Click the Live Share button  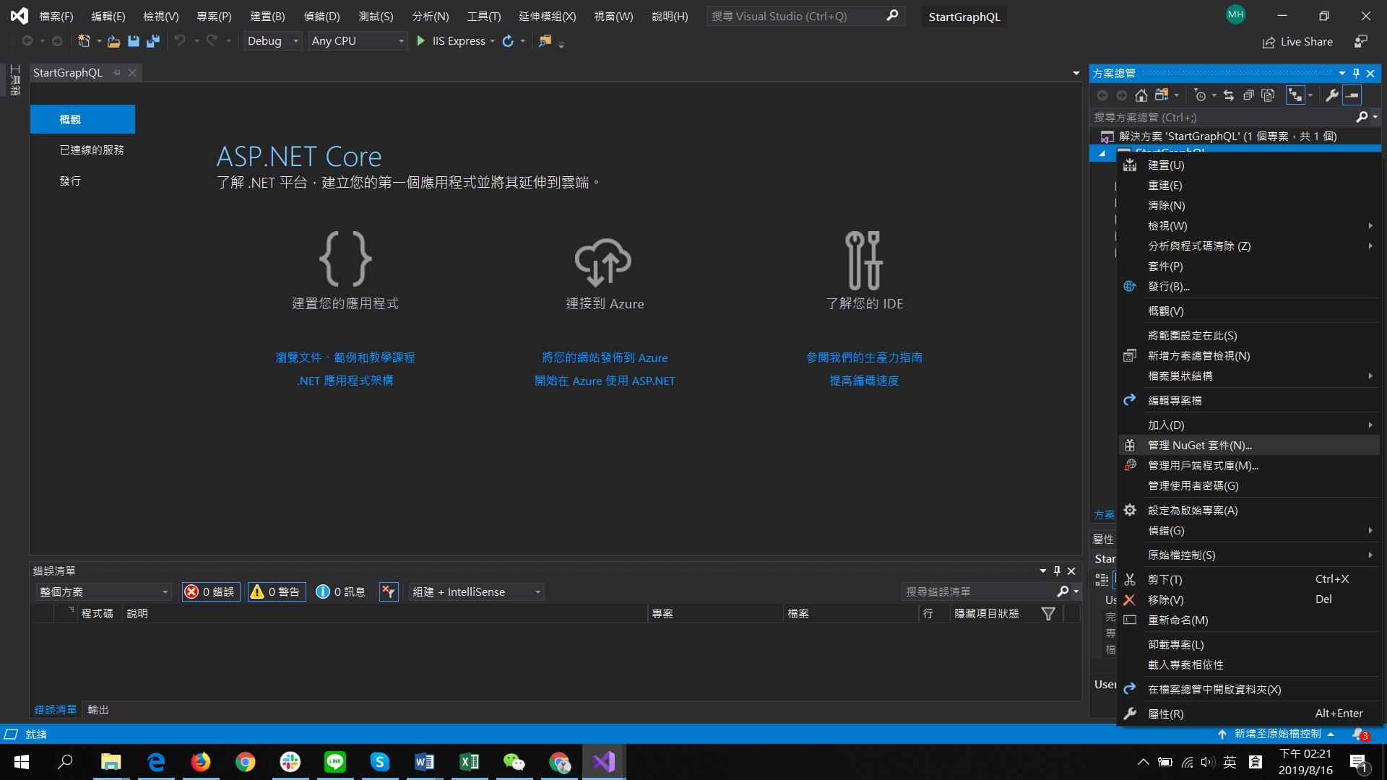click(1297, 42)
